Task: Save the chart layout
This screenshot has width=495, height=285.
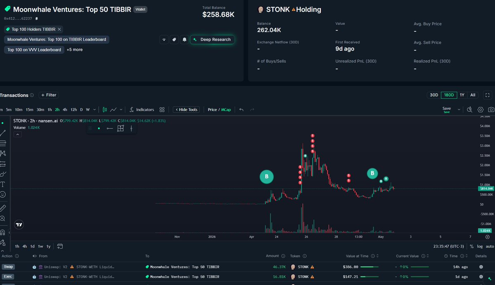Action: [446, 109]
